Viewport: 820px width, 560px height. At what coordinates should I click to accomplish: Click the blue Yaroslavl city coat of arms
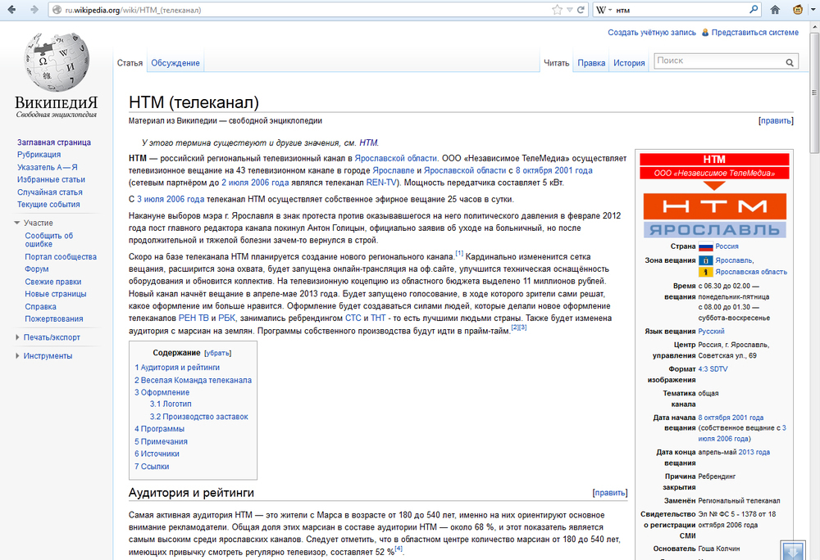[705, 260]
